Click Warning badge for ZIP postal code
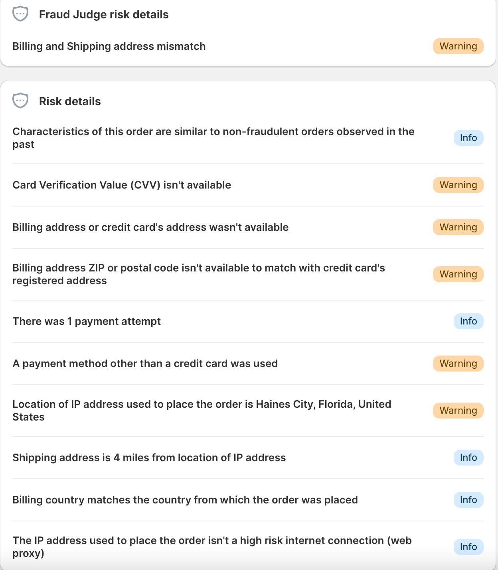Image resolution: width=498 pixels, height=570 pixels. [458, 274]
